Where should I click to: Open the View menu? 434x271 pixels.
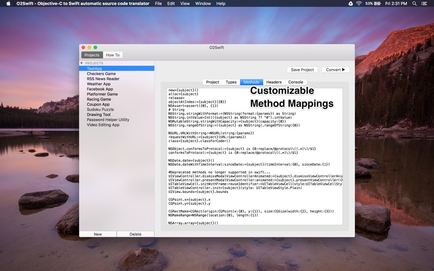[185, 4]
